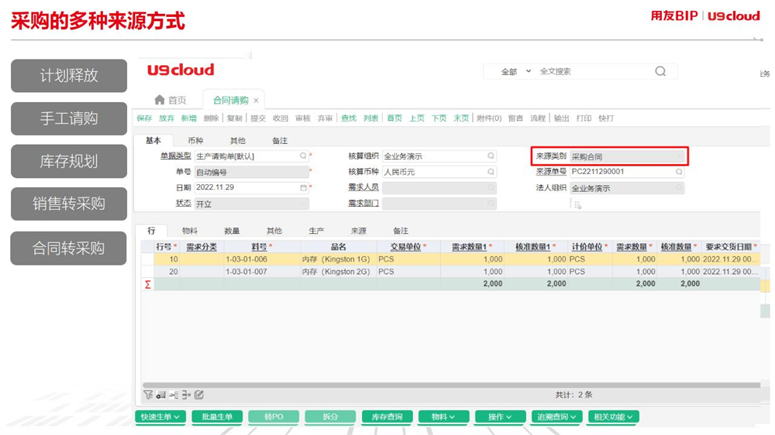
Task: Click the 合同转采购 side button
Action: (69, 248)
